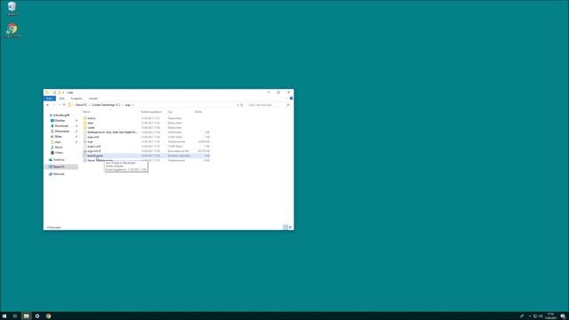Click the File Explorer taskbar icon
Screen dimensions: 569x320
click(x=26, y=316)
